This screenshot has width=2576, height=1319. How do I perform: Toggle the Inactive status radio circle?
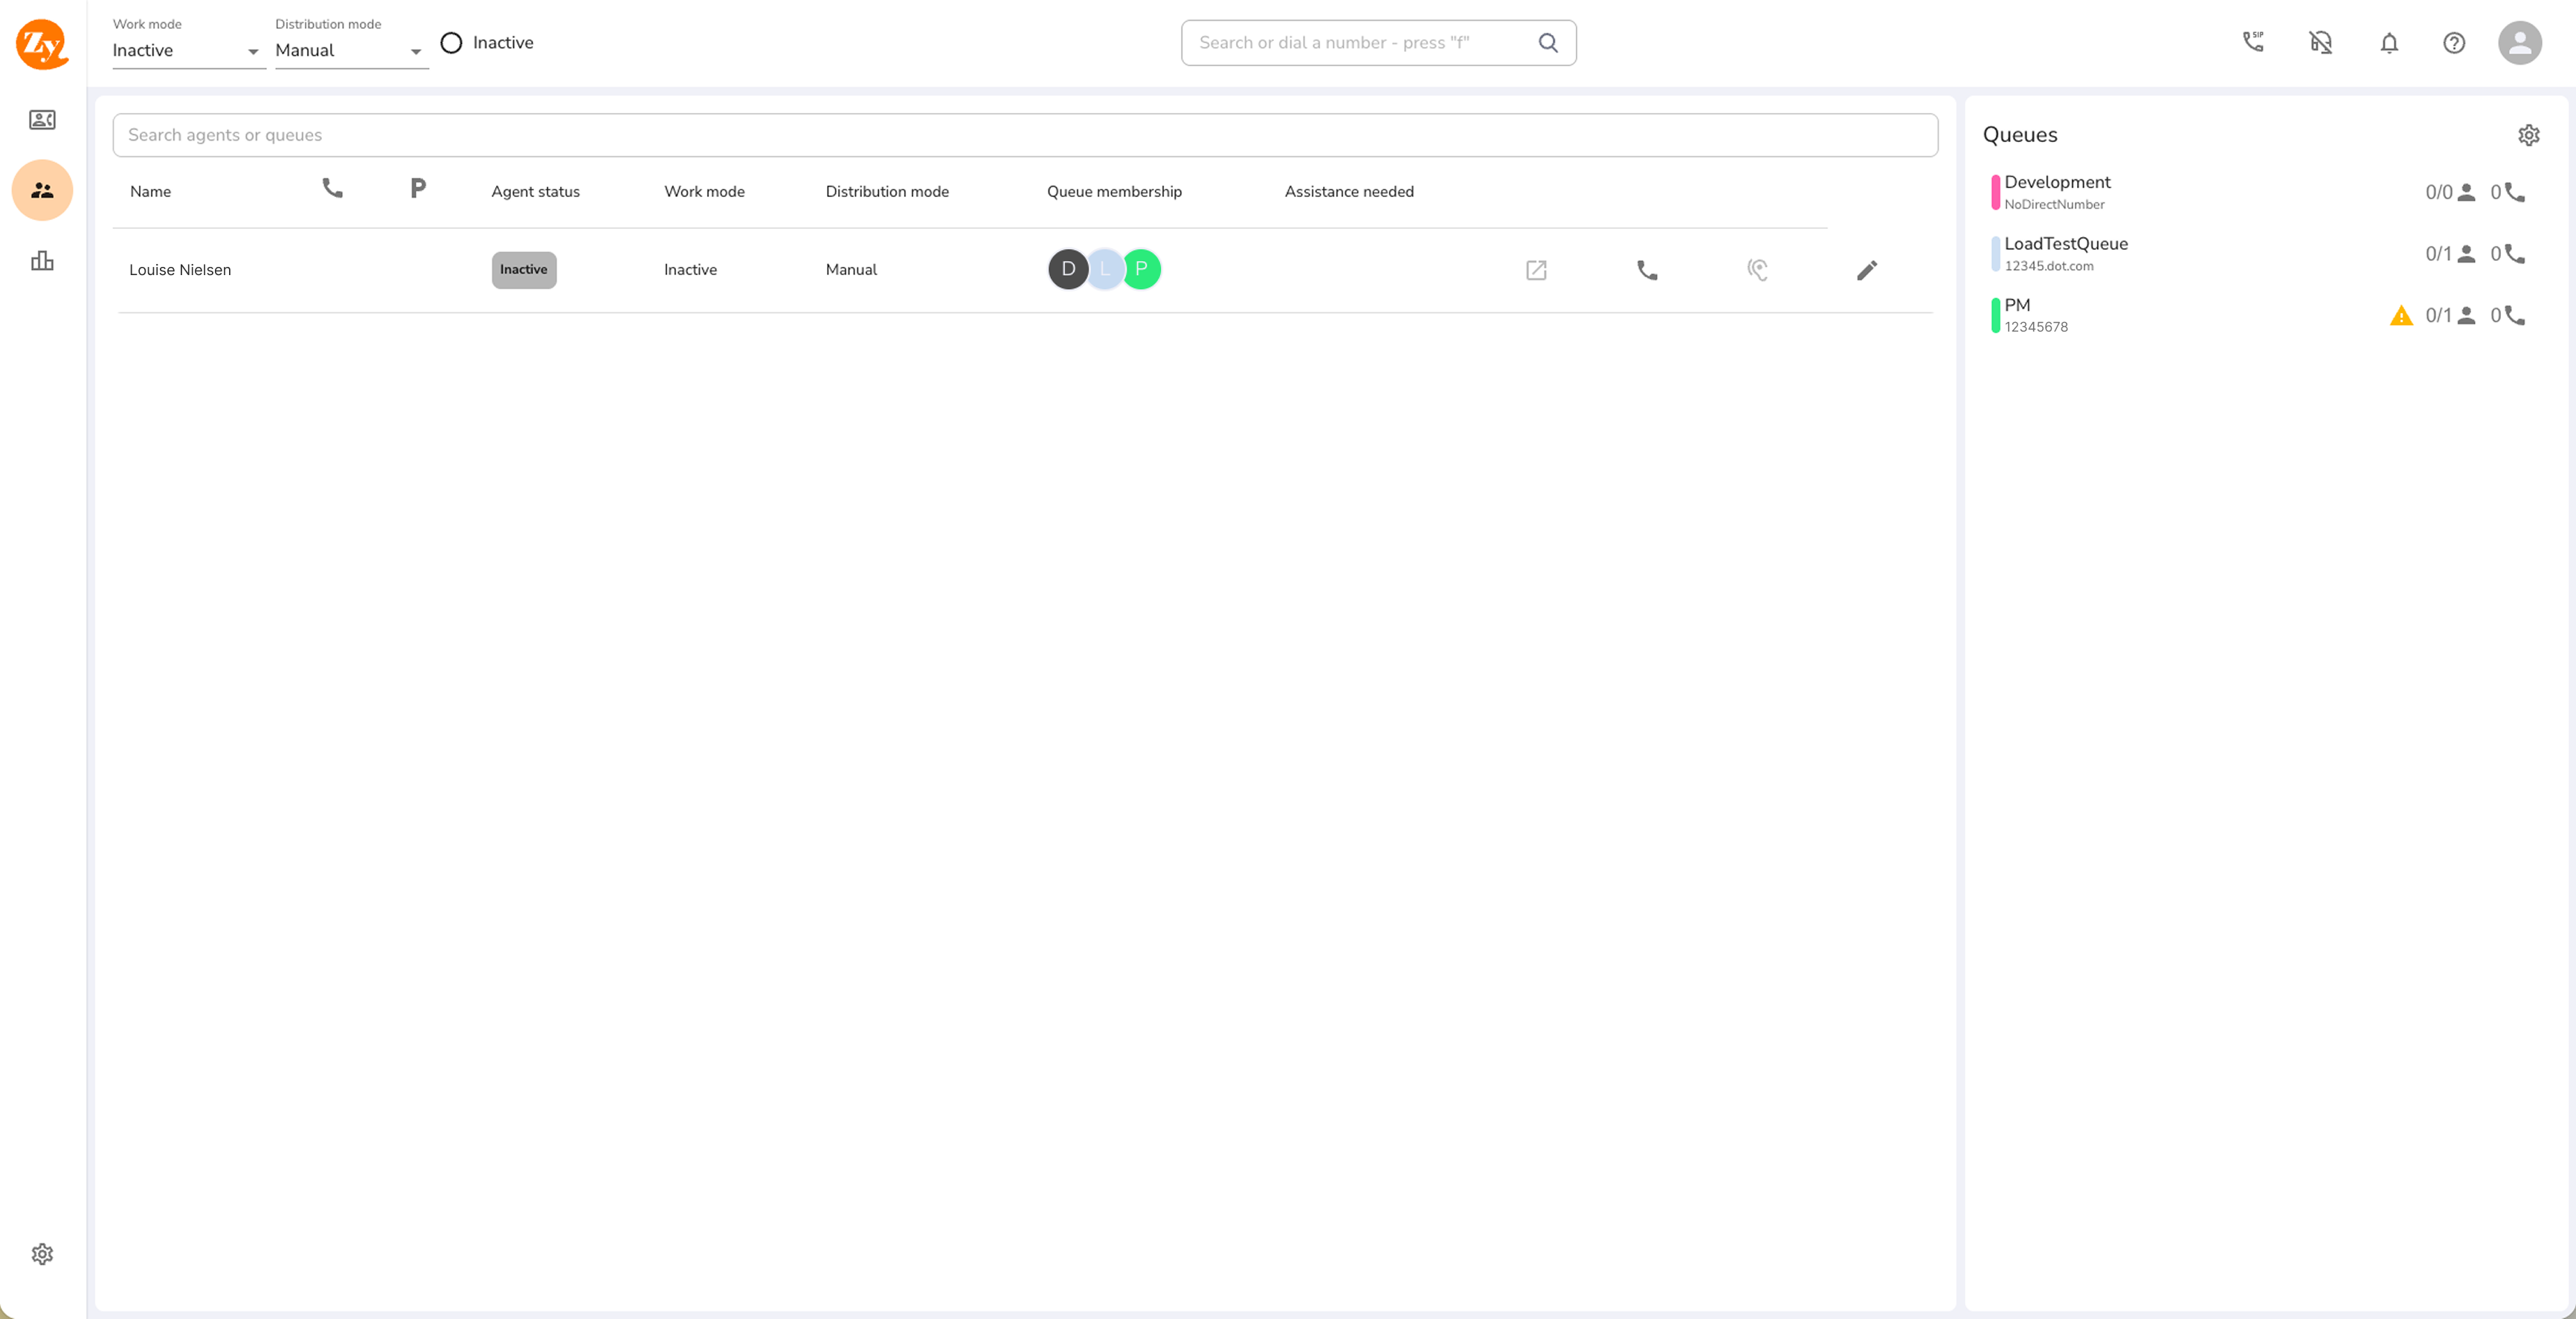click(451, 43)
